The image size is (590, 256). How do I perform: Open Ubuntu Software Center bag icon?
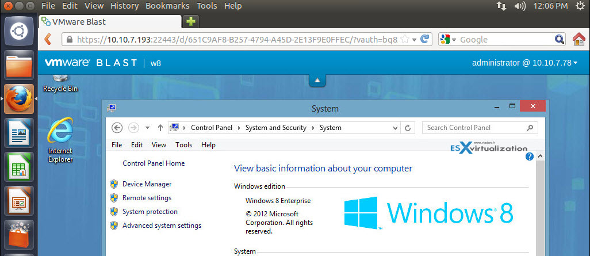pos(19,235)
